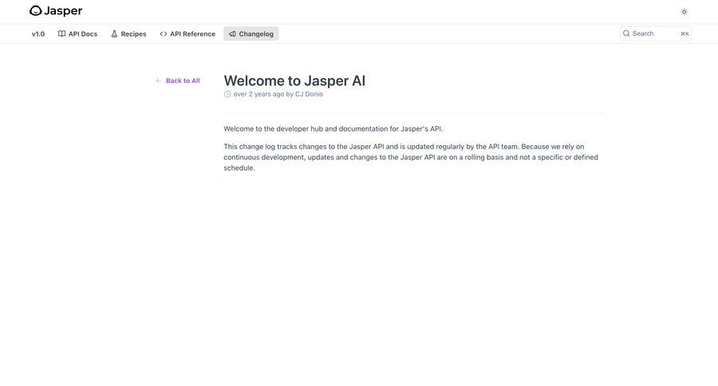Click the paragraph starting 'This change log tracks'

pos(411,158)
